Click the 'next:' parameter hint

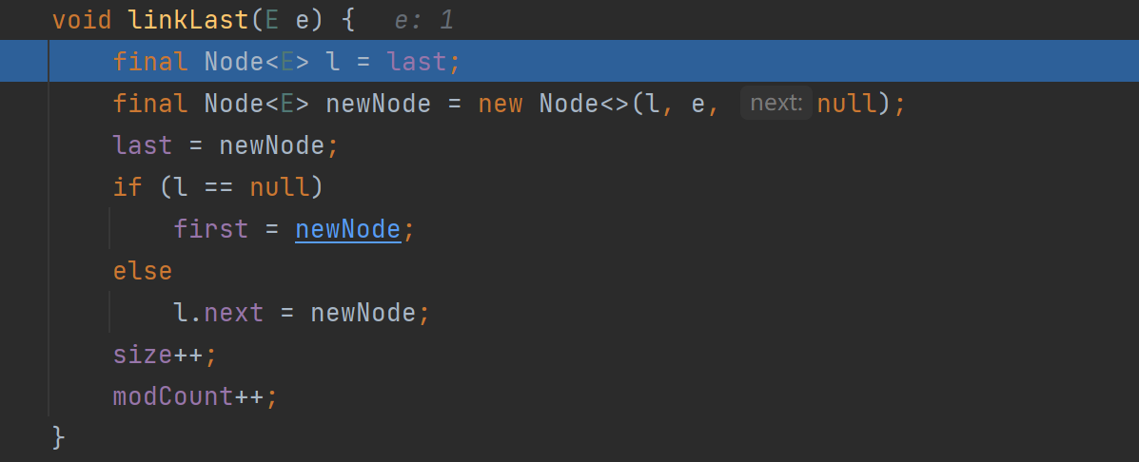pos(776,103)
